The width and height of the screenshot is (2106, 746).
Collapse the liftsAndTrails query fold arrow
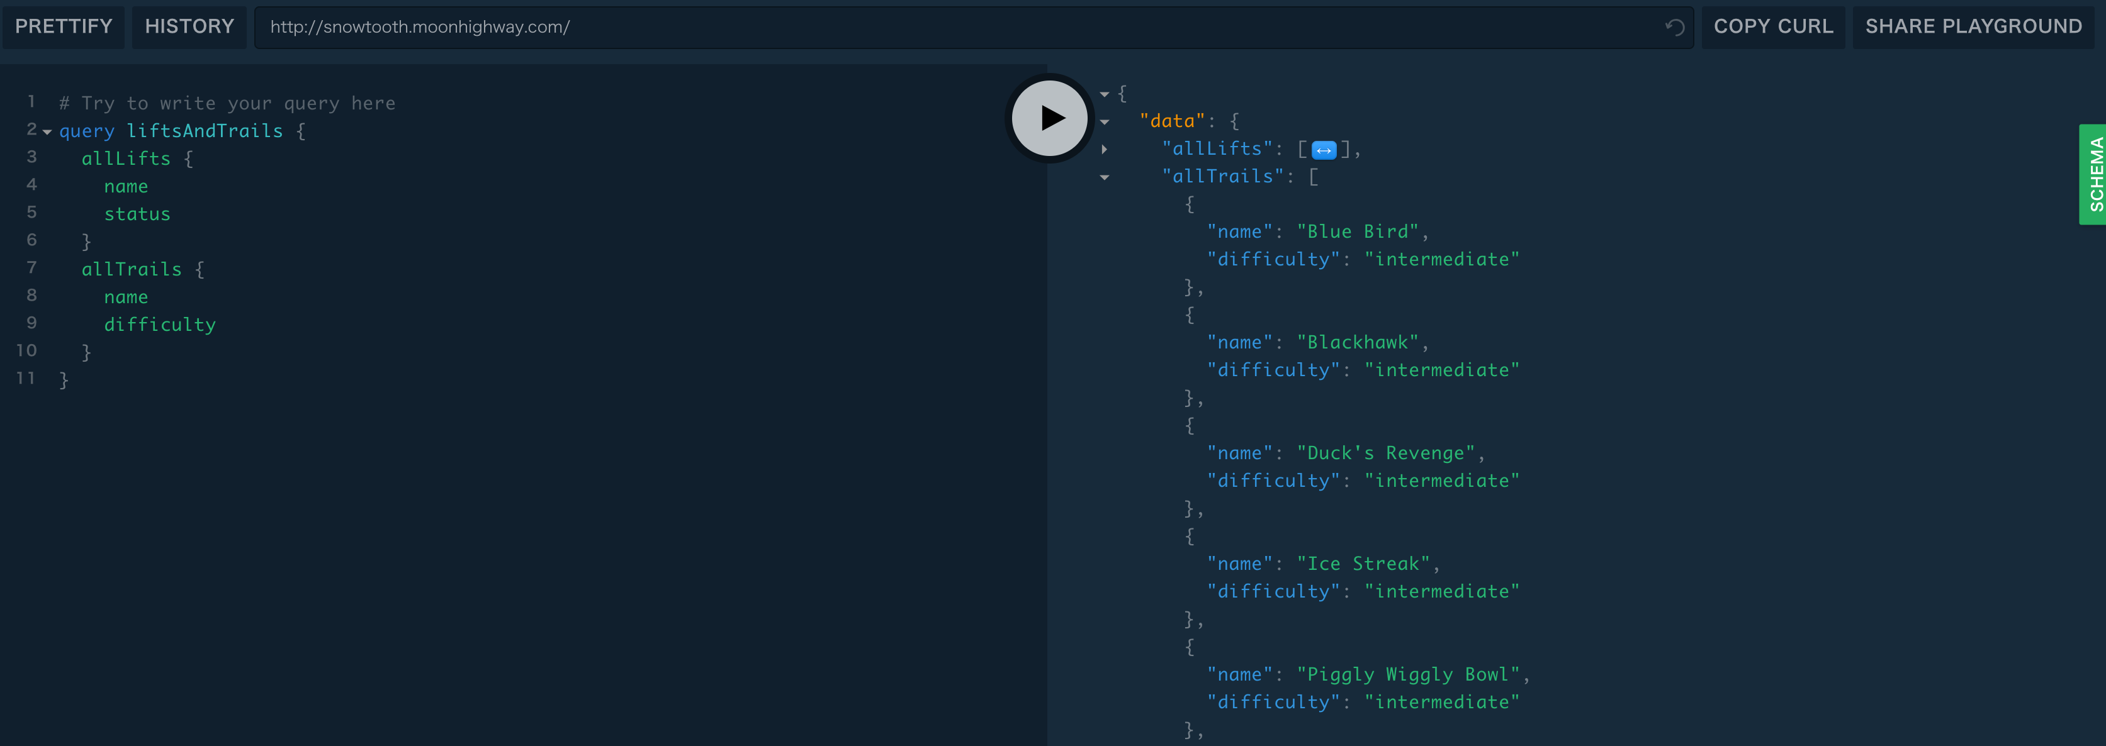(x=47, y=131)
